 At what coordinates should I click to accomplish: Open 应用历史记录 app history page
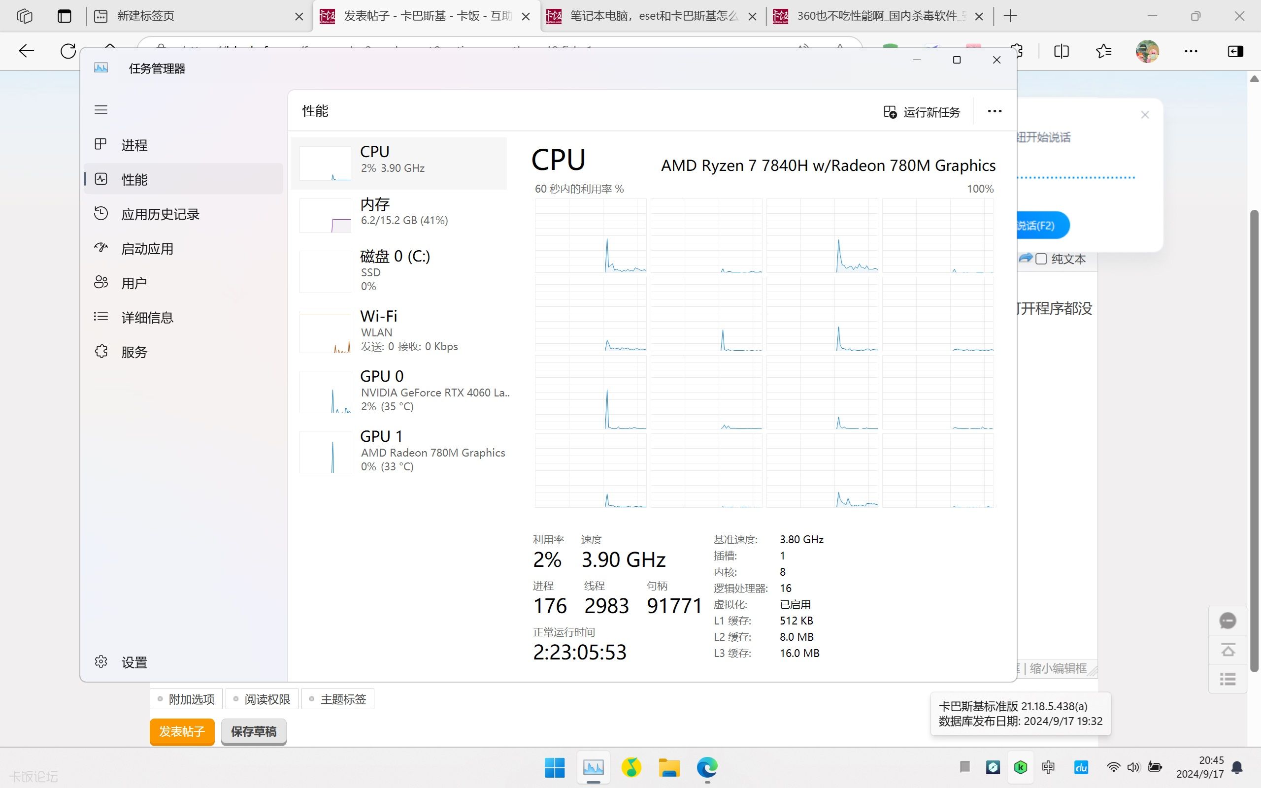(x=183, y=214)
